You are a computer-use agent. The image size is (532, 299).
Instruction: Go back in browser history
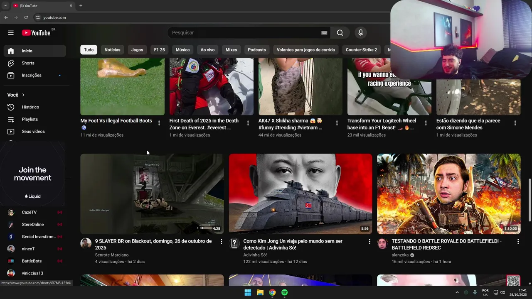click(6, 17)
